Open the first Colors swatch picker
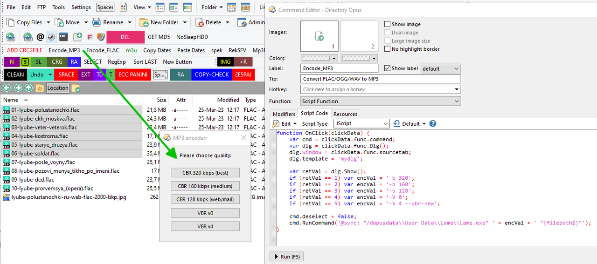The width and height of the screenshot is (597, 264). coord(319,58)
